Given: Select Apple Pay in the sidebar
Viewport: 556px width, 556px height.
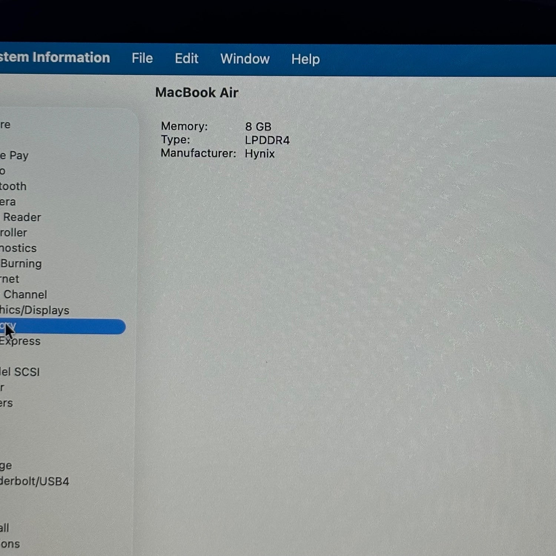Looking at the screenshot, I should [x=14, y=155].
